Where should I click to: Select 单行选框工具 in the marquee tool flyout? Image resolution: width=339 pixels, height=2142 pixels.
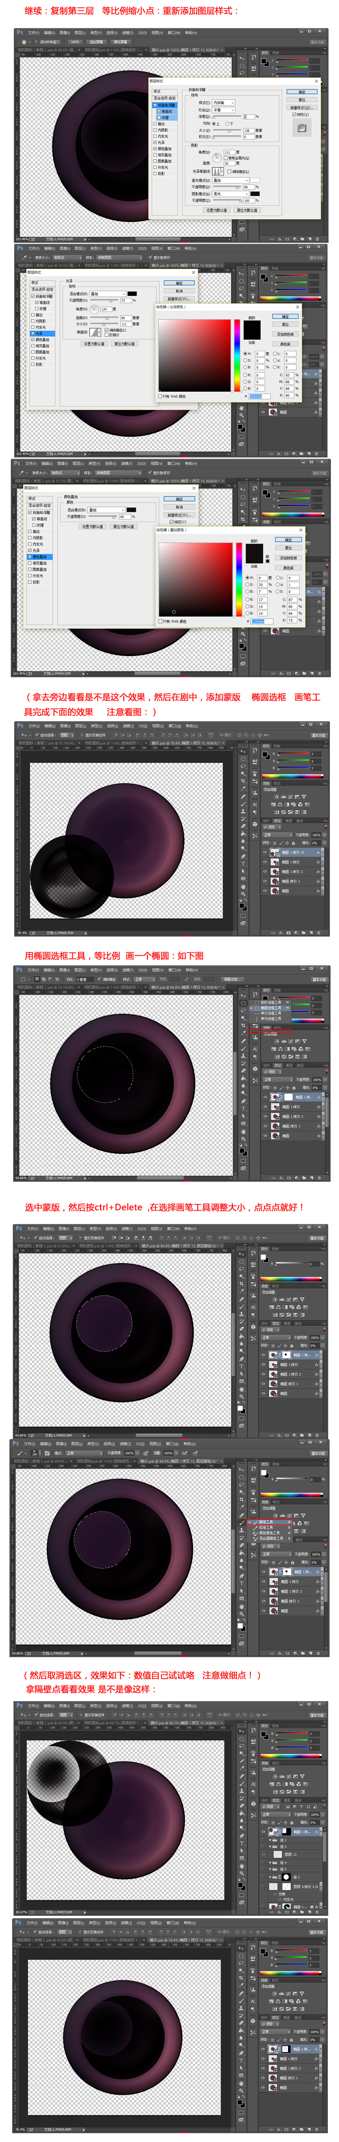point(270,1014)
